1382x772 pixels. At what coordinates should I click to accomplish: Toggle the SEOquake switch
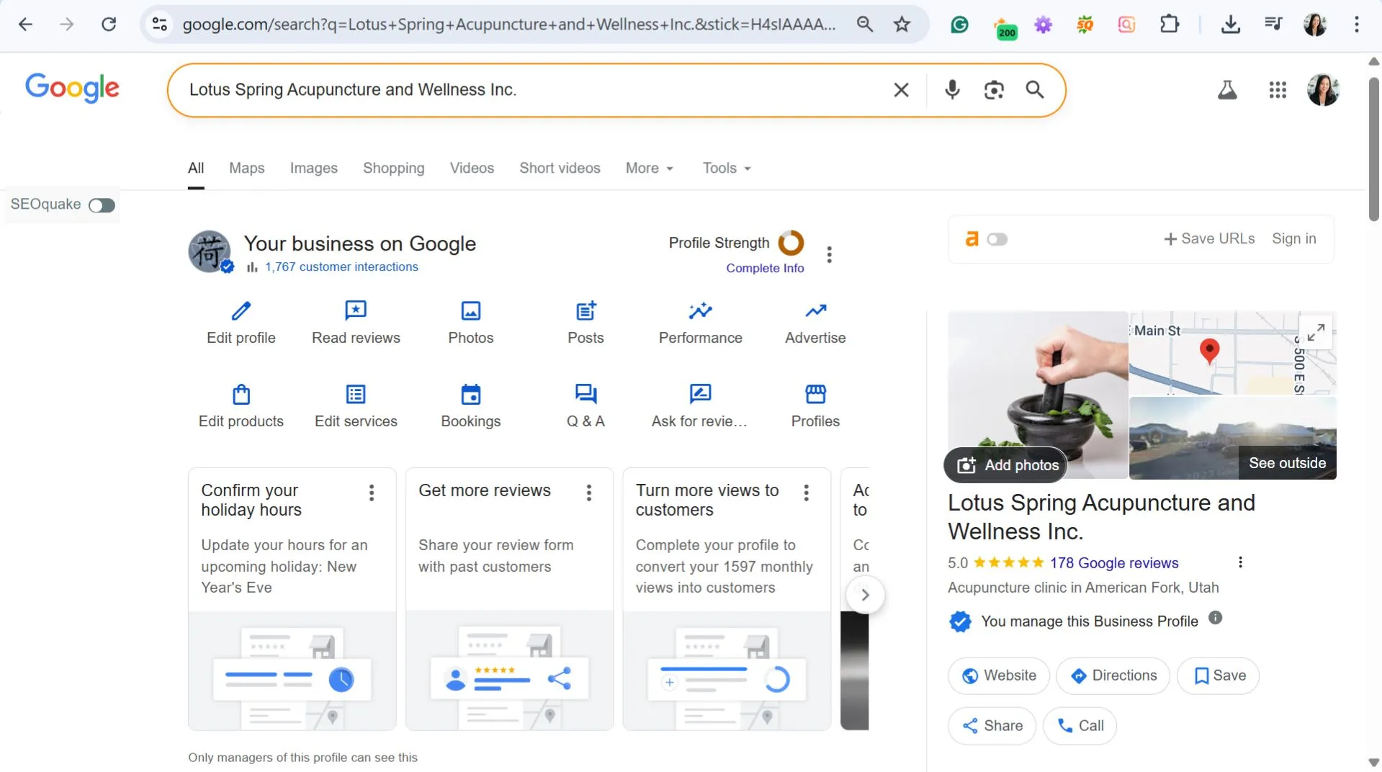click(x=102, y=205)
